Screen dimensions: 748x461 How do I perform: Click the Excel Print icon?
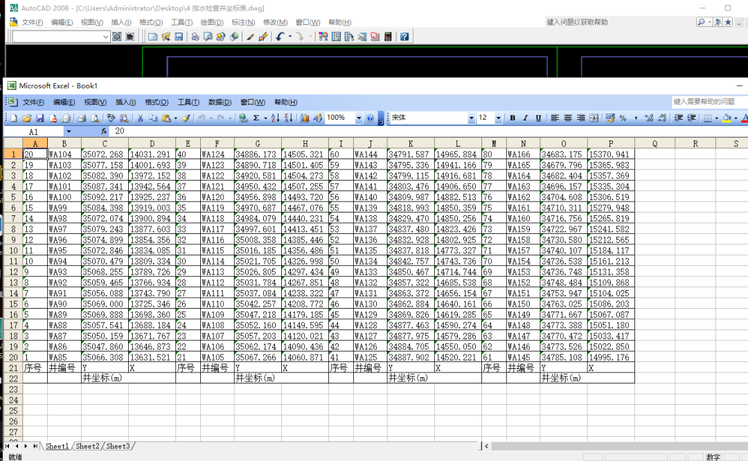coord(82,118)
